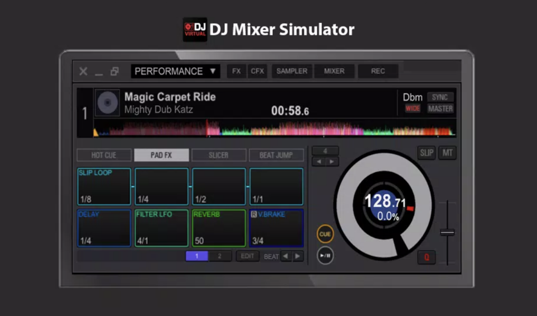537x316 pixels.
Task: Toggle the MT master tempo button
Action: [447, 153]
